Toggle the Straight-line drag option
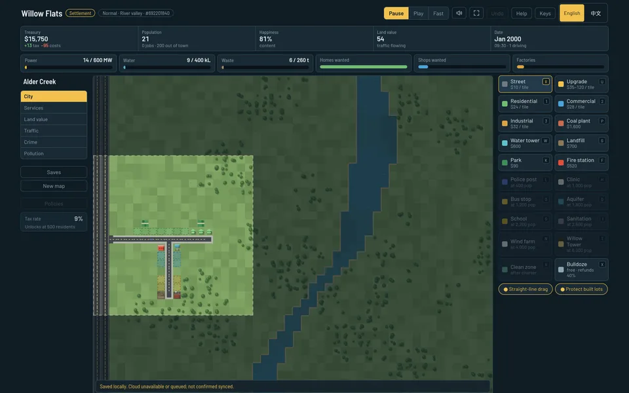This screenshot has width=629, height=393. pyautogui.click(x=525, y=289)
